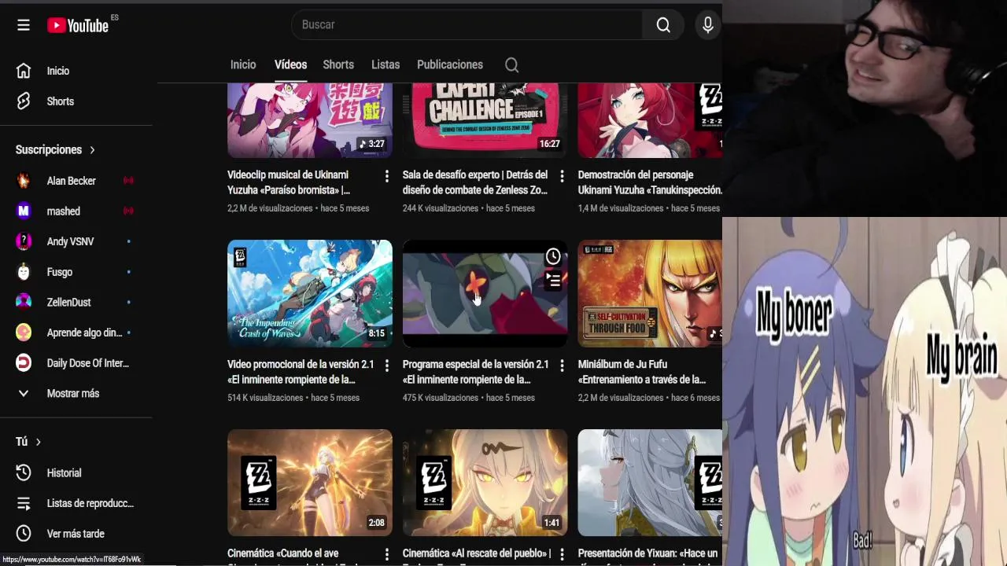Open options for Videoclip musical de Ukinami
1007x566 pixels.
386,176
